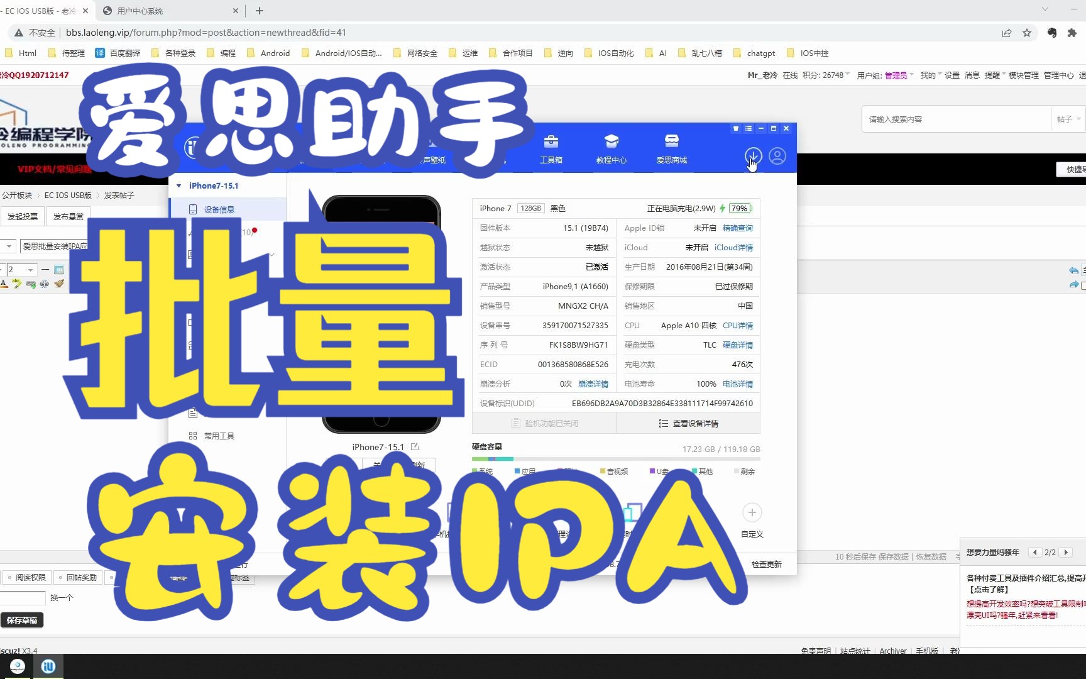Click the 常用工具 grid icon in the sidebar
The image size is (1086, 679).
(193, 436)
